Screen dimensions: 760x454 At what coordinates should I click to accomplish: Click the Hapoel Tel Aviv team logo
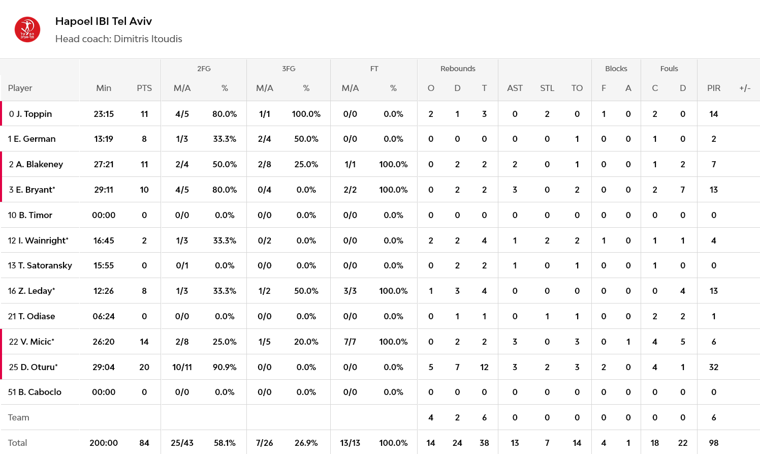point(27,29)
